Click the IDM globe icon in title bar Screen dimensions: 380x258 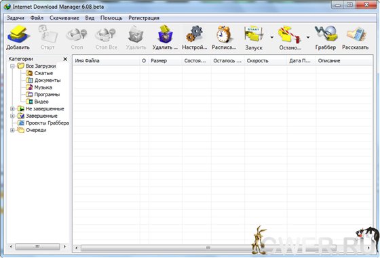7,7
